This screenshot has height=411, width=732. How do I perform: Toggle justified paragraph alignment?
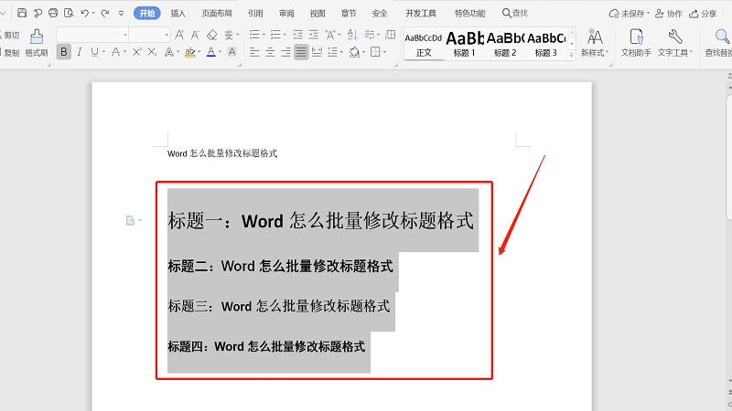(x=301, y=52)
